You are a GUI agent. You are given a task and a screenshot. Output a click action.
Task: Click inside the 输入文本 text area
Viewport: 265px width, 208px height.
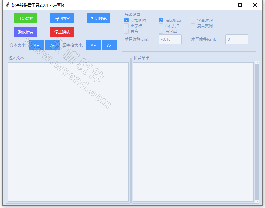tap(68, 132)
